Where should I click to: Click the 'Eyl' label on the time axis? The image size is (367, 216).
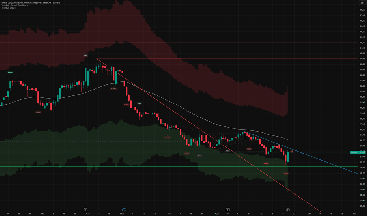[262, 214]
